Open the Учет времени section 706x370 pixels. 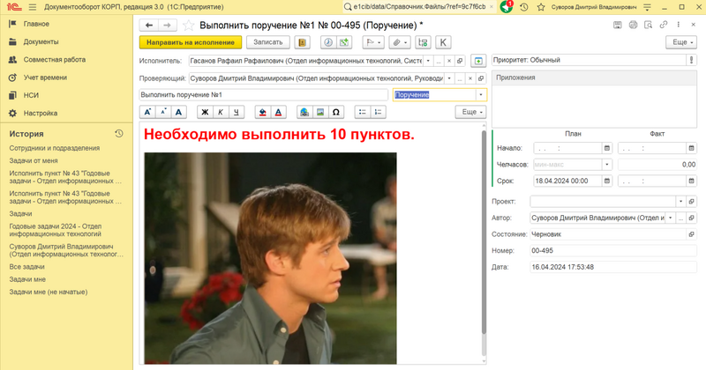45,78
